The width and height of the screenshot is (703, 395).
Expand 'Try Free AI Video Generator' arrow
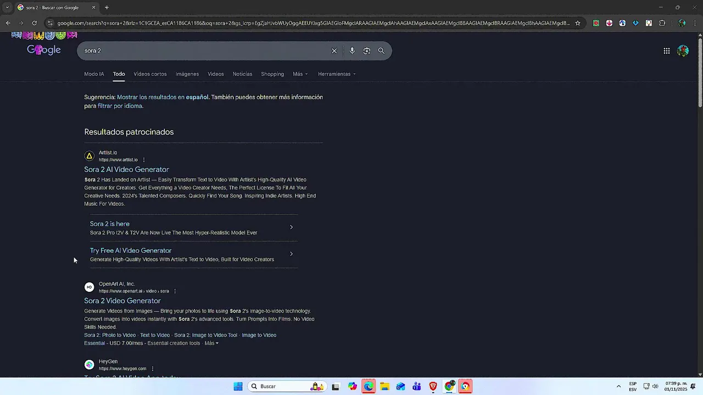click(291, 254)
